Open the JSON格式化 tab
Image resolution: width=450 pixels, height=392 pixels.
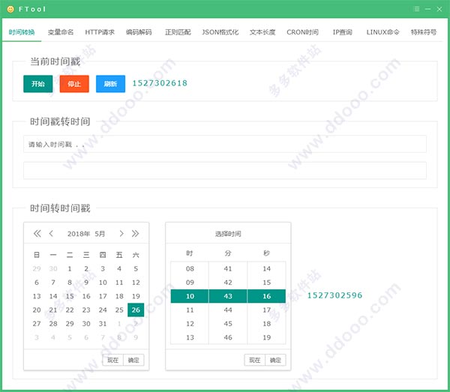(x=220, y=32)
